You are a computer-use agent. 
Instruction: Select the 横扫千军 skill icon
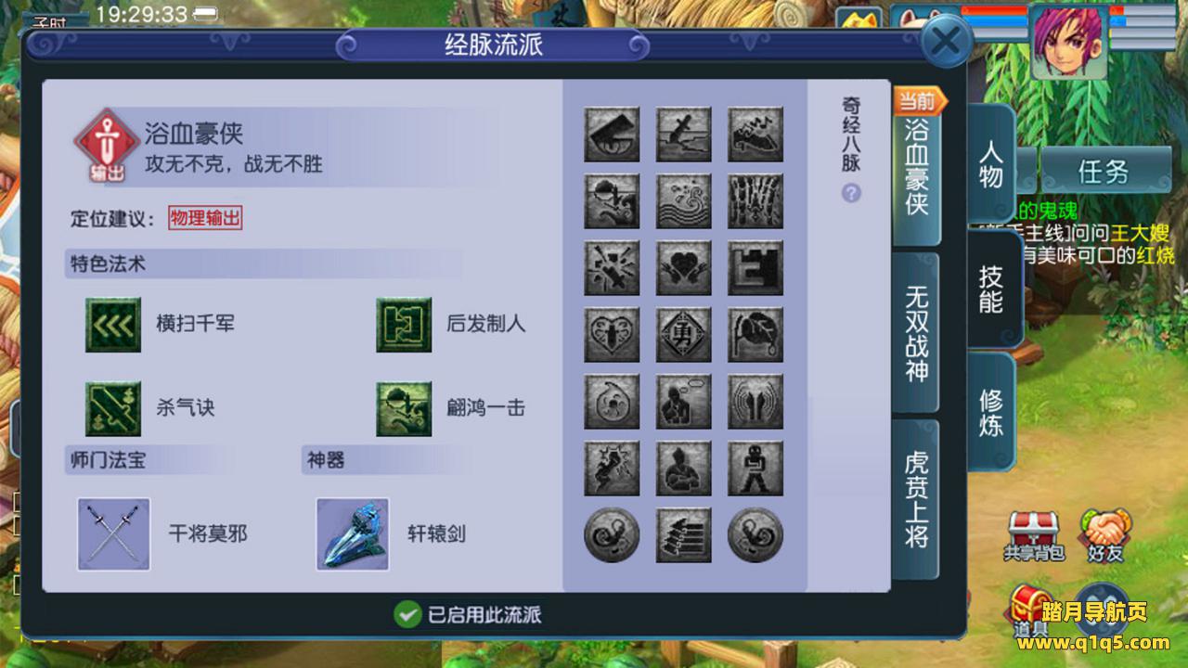[x=113, y=325]
